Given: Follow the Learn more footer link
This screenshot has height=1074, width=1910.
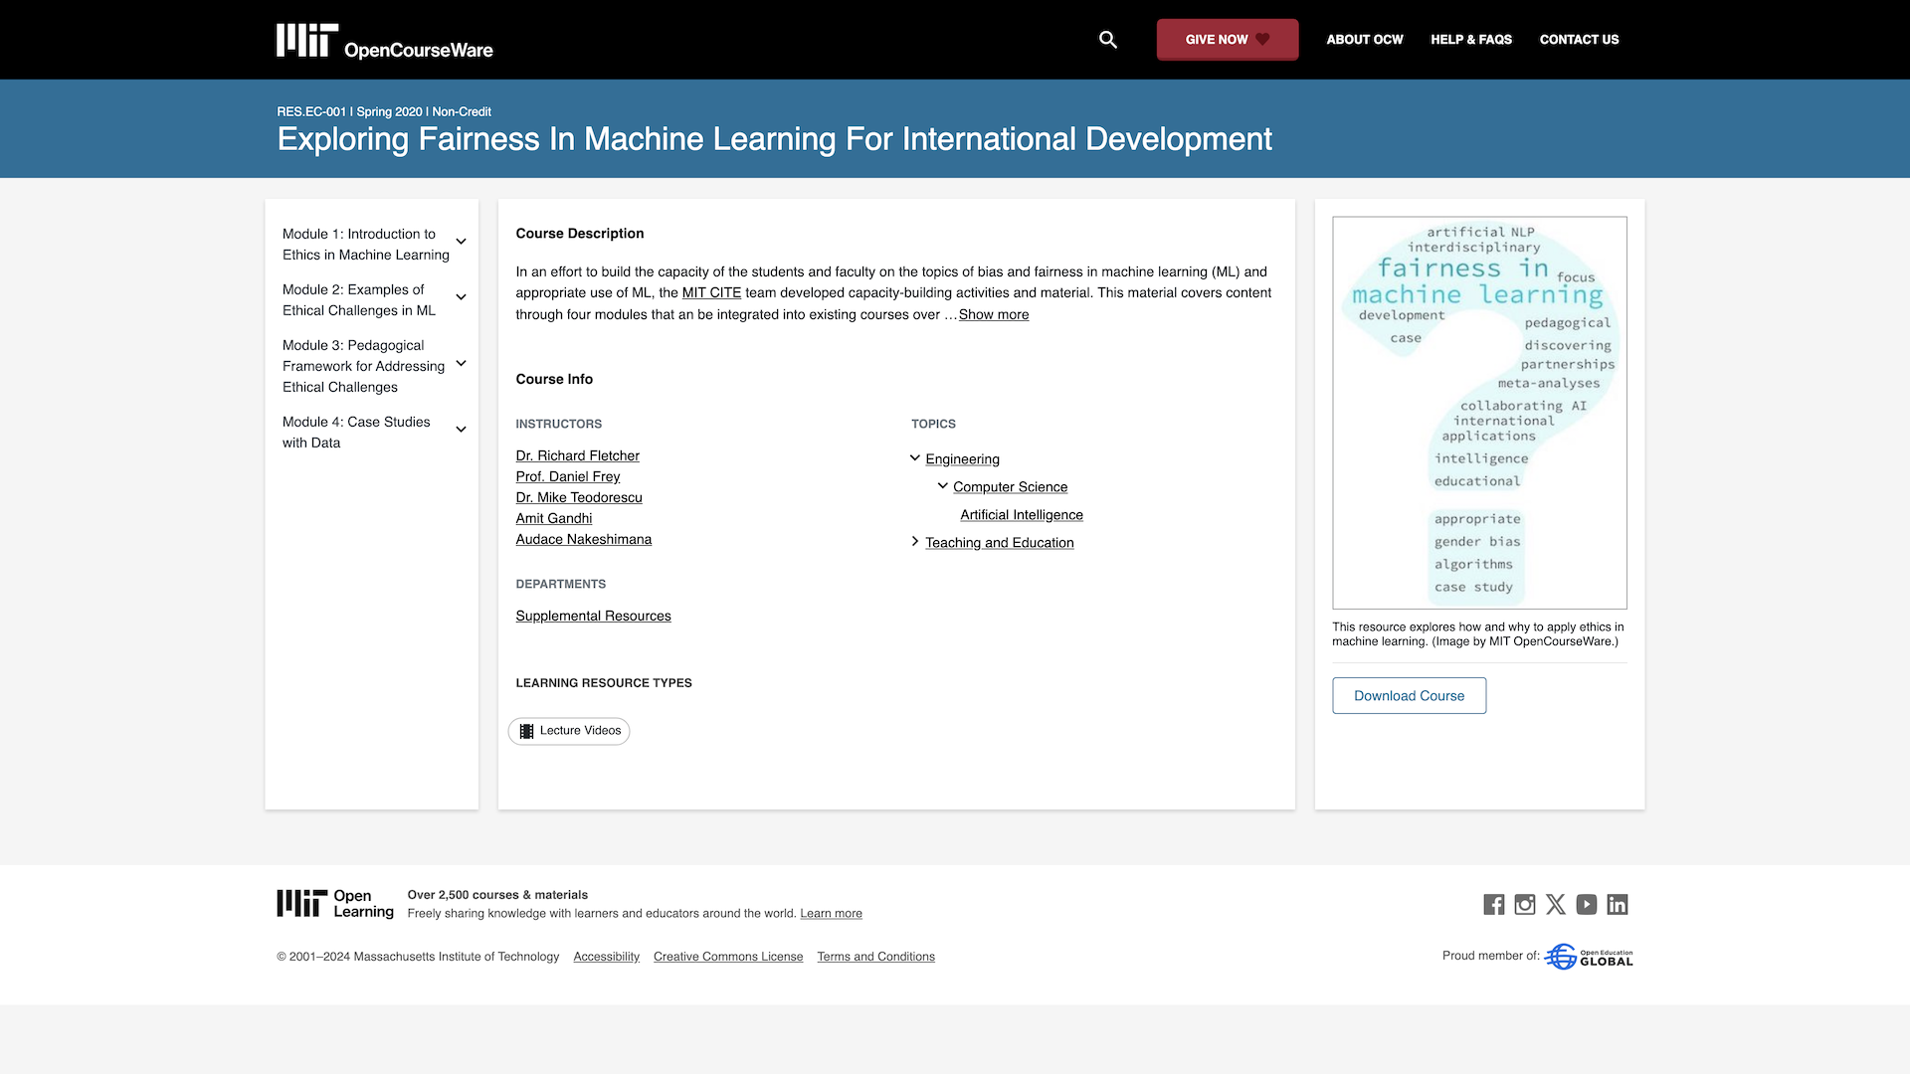Looking at the screenshot, I should tap(831, 913).
